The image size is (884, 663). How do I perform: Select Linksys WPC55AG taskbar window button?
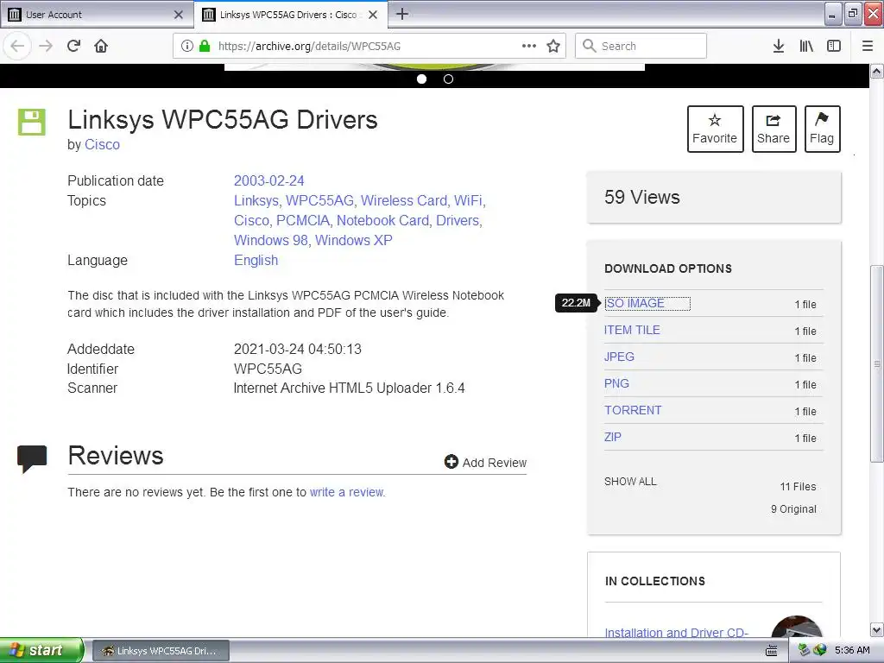coord(161,651)
